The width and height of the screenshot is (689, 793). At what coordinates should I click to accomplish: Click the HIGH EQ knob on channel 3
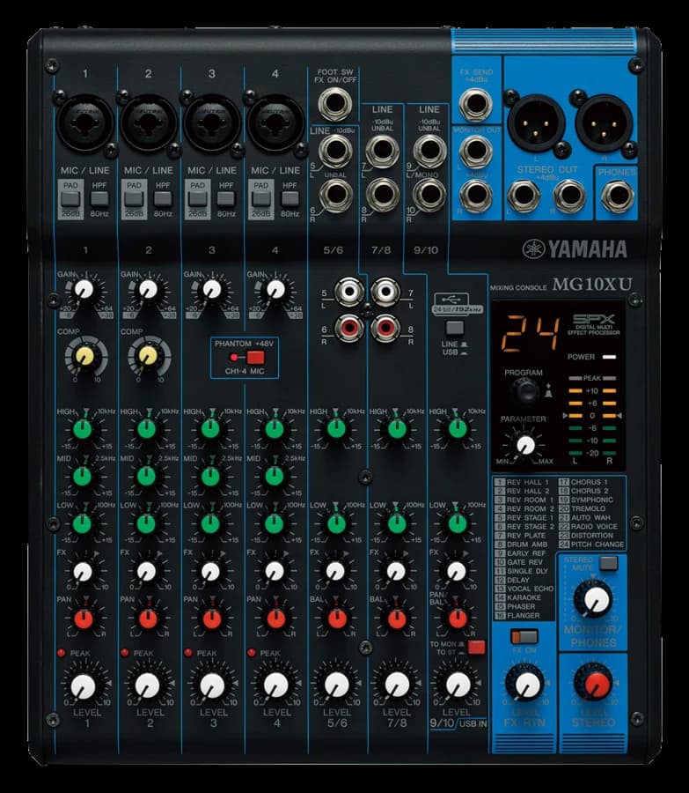tap(210, 429)
